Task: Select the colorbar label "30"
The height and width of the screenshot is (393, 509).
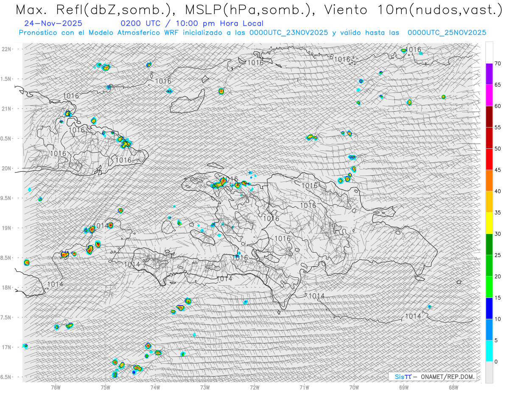Action: tap(498, 234)
